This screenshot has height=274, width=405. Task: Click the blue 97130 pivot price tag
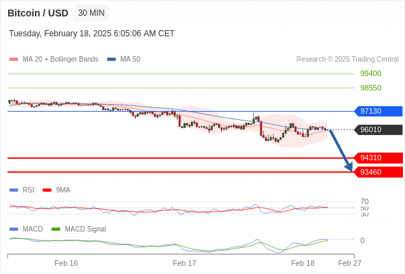[378, 111]
